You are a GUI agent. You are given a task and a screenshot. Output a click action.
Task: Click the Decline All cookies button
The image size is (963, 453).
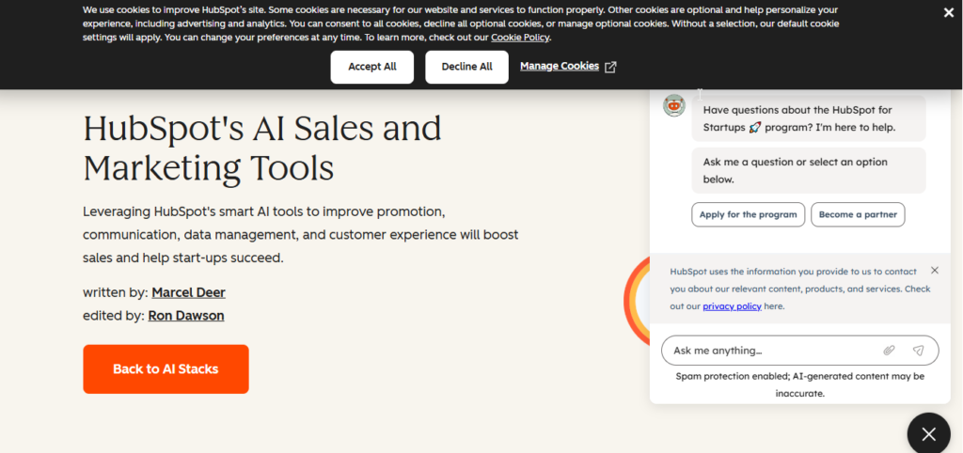tap(466, 67)
